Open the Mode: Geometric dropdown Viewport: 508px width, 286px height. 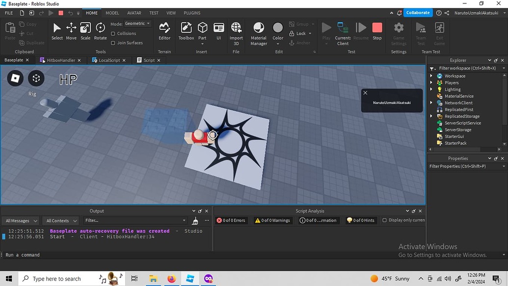tap(137, 23)
